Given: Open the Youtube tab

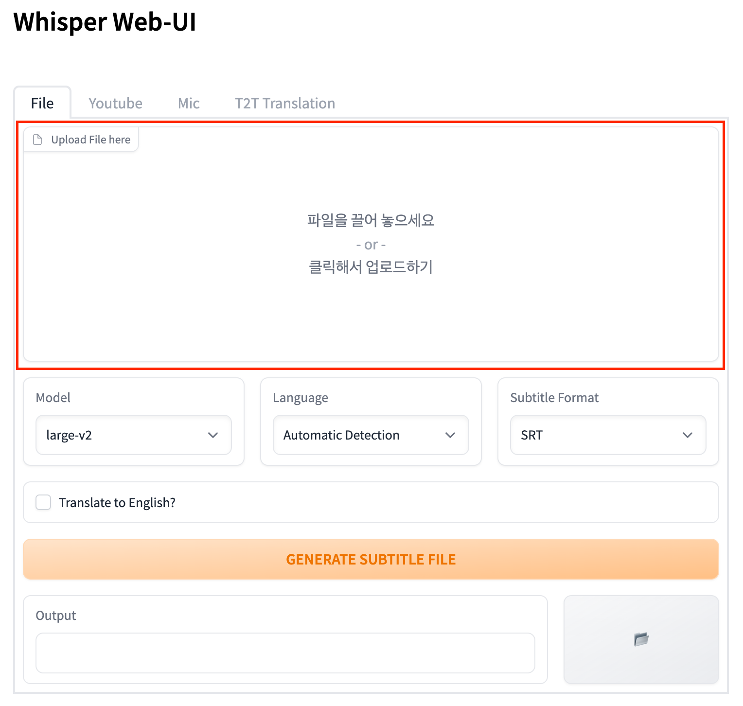Looking at the screenshot, I should (115, 103).
